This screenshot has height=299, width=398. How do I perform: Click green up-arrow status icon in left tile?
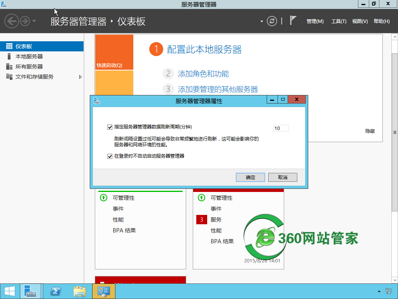(x=103, y=197)
